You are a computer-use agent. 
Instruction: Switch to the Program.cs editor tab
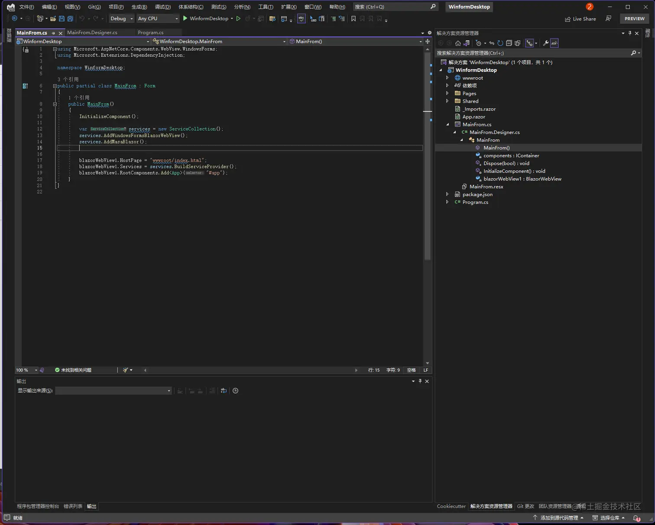coord(151,32)
